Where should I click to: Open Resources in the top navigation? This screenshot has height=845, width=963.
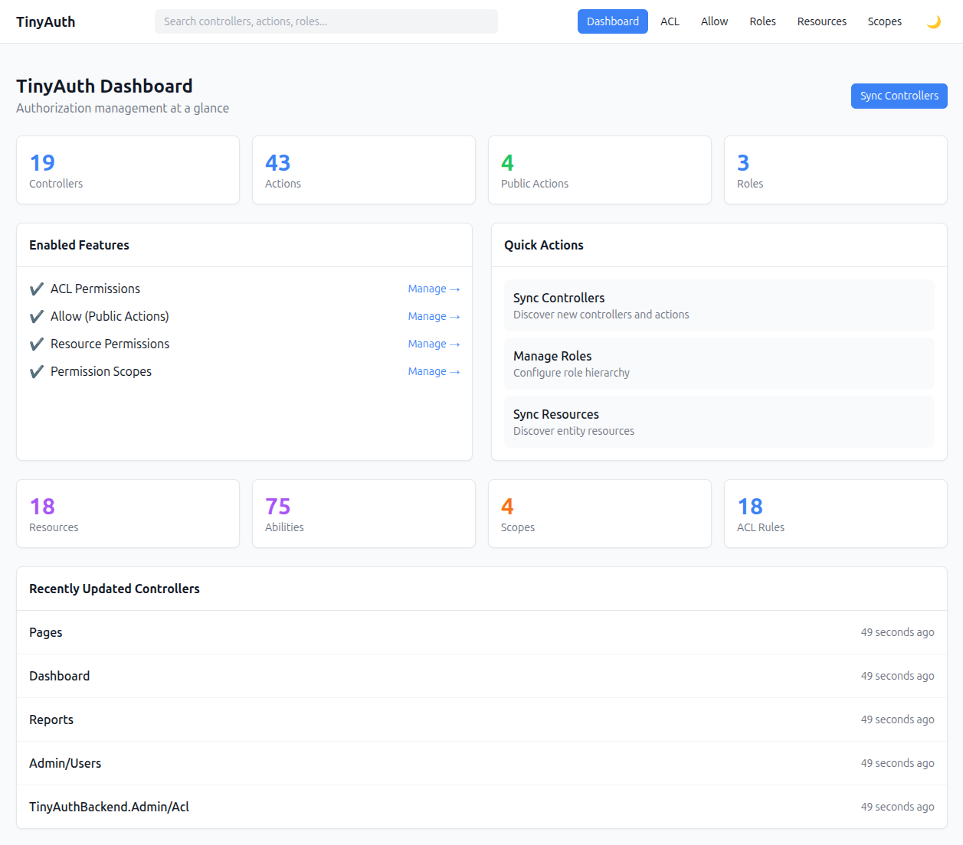click(821, 21)
